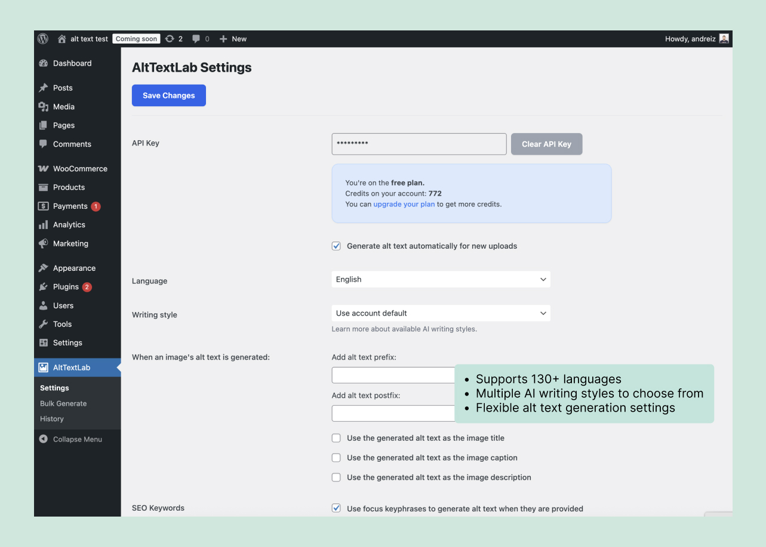Switch to the Bulk Generate submenu

(x=63, y=403)
